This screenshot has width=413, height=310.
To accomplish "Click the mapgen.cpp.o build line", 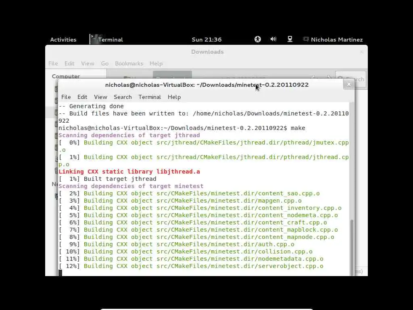I will click(180, 201).
